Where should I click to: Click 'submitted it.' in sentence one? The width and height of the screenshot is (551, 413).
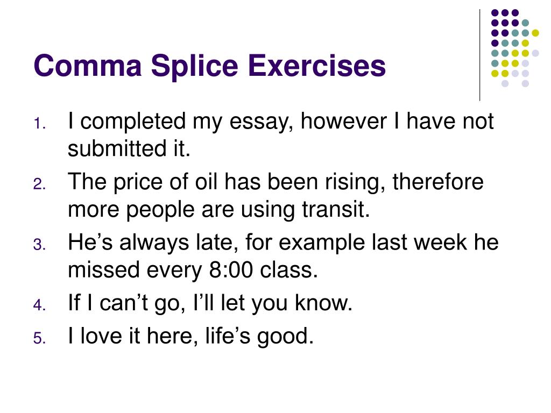129,148
